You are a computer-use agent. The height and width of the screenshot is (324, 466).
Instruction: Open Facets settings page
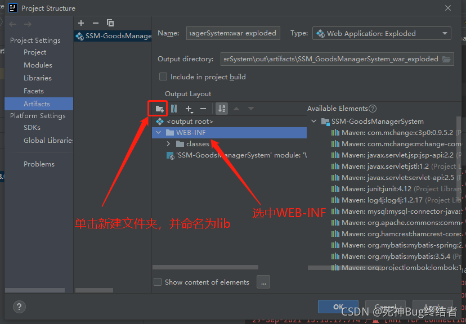34,91
